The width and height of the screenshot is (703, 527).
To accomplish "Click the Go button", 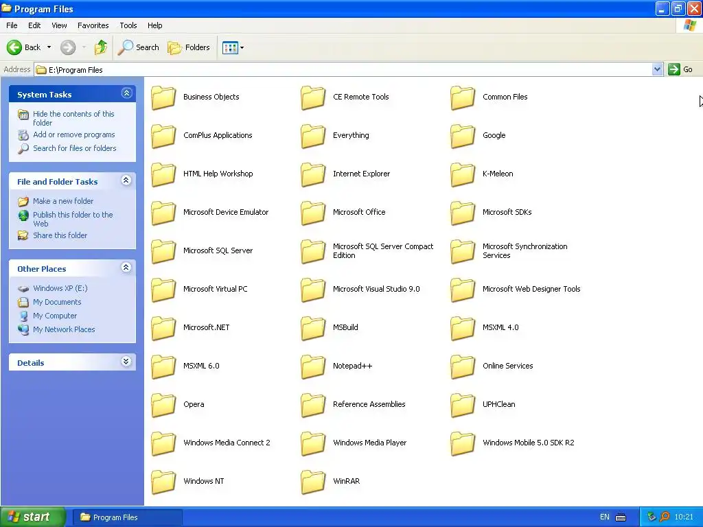I will [680, 69].
